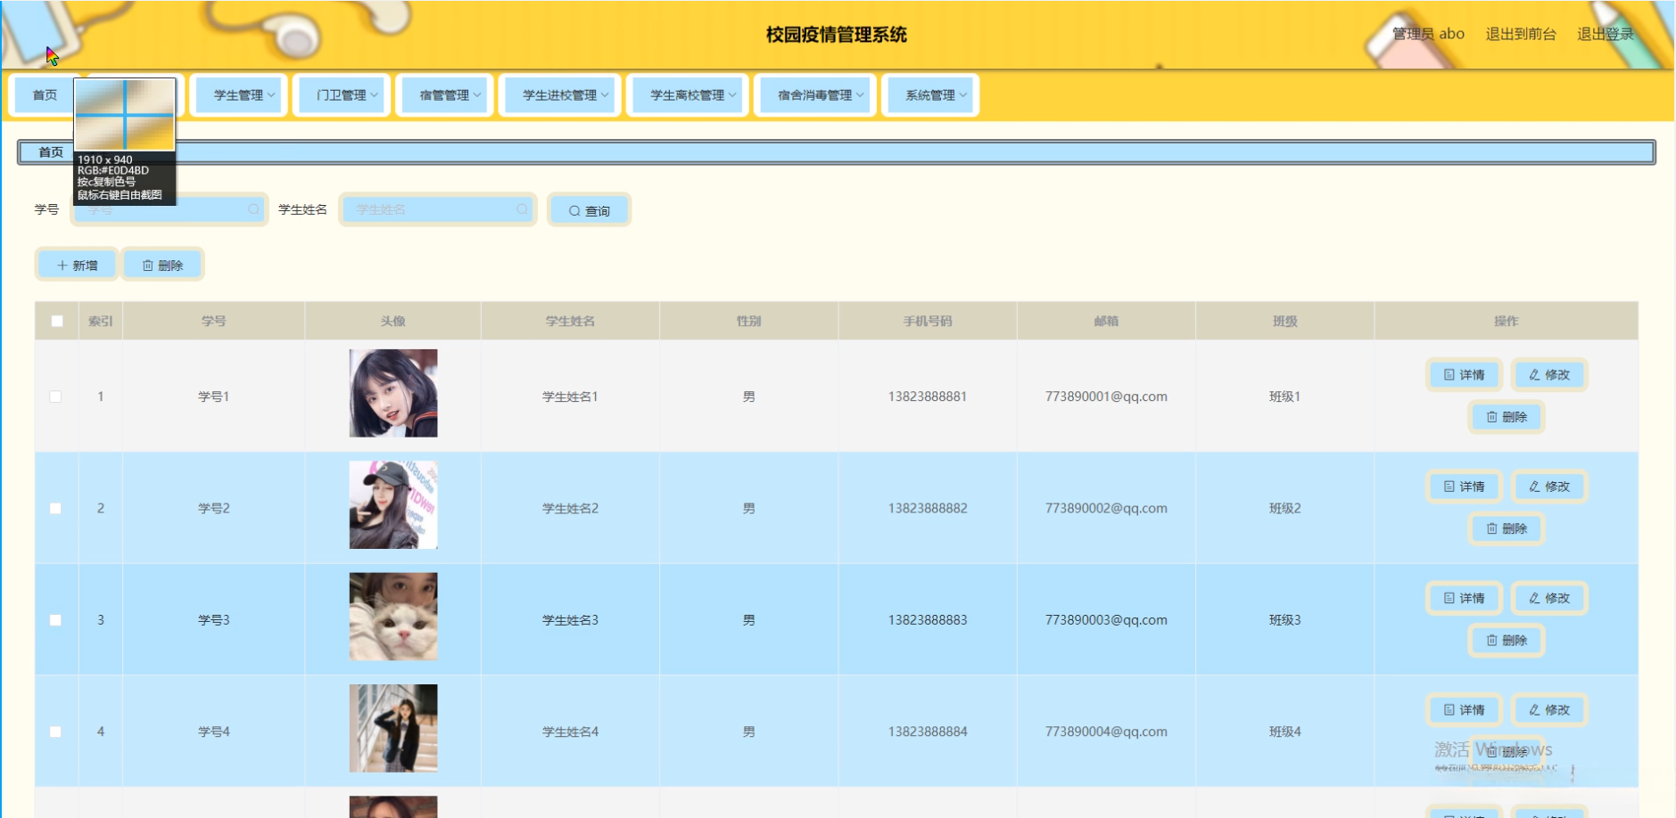This screenshot has height=818, width=1676.
Task: Select the 学生姓名3 cell
Action: point(571,620)
